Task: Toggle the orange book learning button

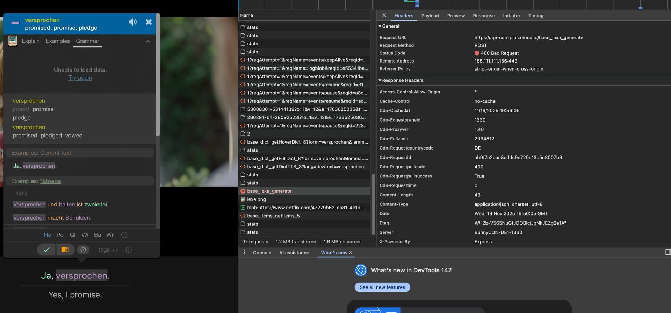Action: tap(65, 250)
